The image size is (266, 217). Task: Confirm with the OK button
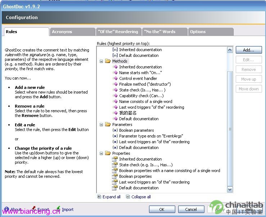(162, 209)
